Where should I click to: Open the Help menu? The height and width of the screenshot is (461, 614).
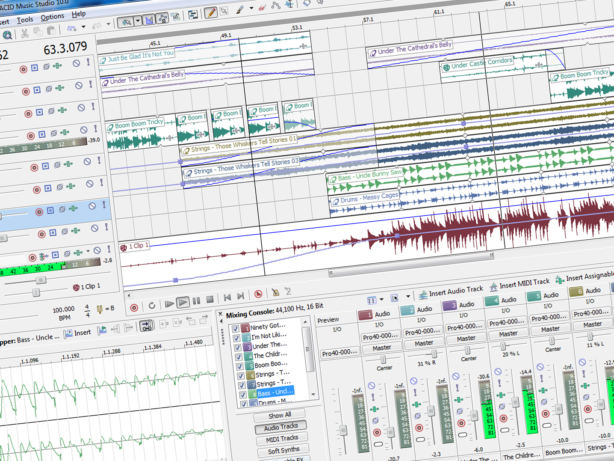click(x=79, y=14)
